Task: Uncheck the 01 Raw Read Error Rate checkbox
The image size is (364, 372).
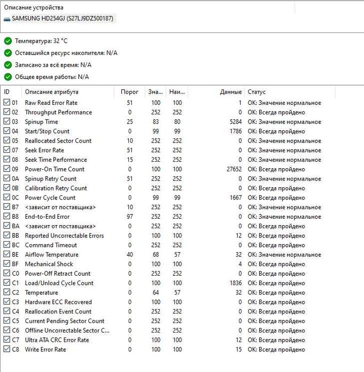Action: 7,102
